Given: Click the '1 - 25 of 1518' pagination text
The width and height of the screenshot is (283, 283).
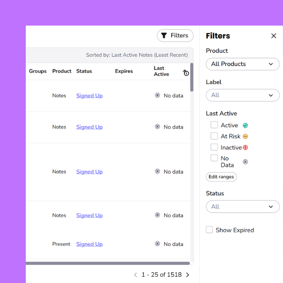Looking at the screenshot, I should point(162,275).
